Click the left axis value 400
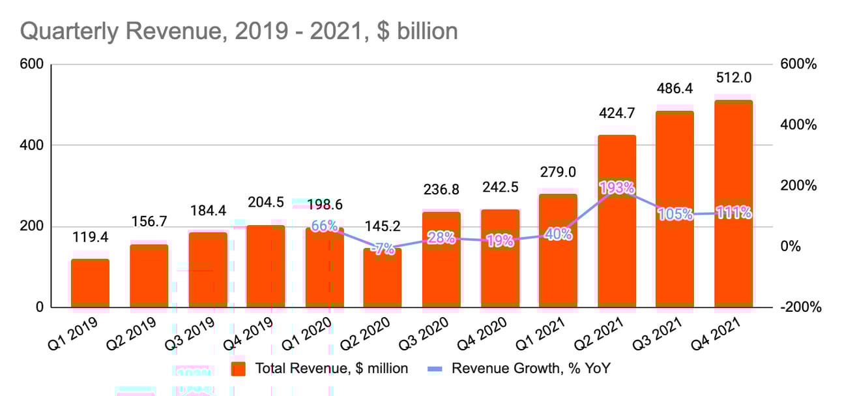Viewport: 842px width, 396px height. 33,145
